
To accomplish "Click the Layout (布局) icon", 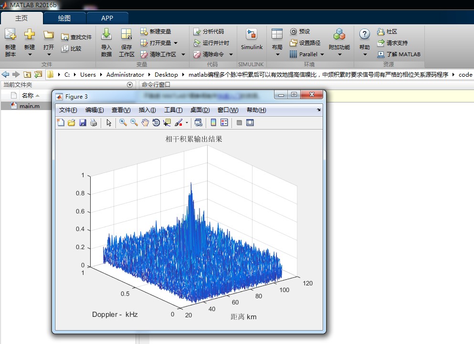I will coord(277,34).
